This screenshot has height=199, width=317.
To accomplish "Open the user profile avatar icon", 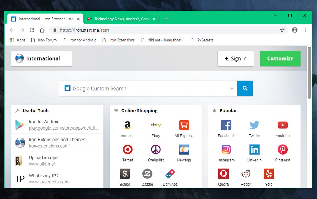I will pos(295,30).
